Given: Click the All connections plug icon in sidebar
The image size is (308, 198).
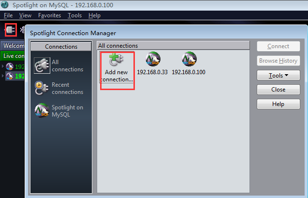Looking at the screenshot, I should point(42,66).
